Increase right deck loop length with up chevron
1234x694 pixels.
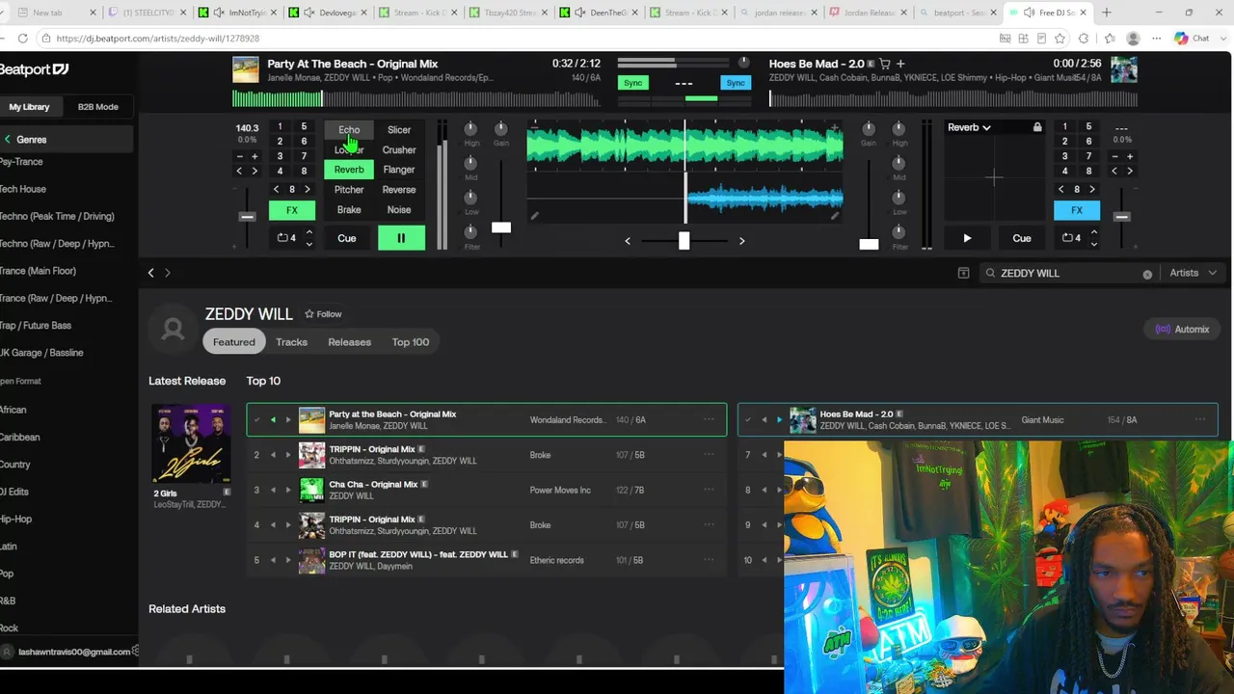pos(1093,232)
